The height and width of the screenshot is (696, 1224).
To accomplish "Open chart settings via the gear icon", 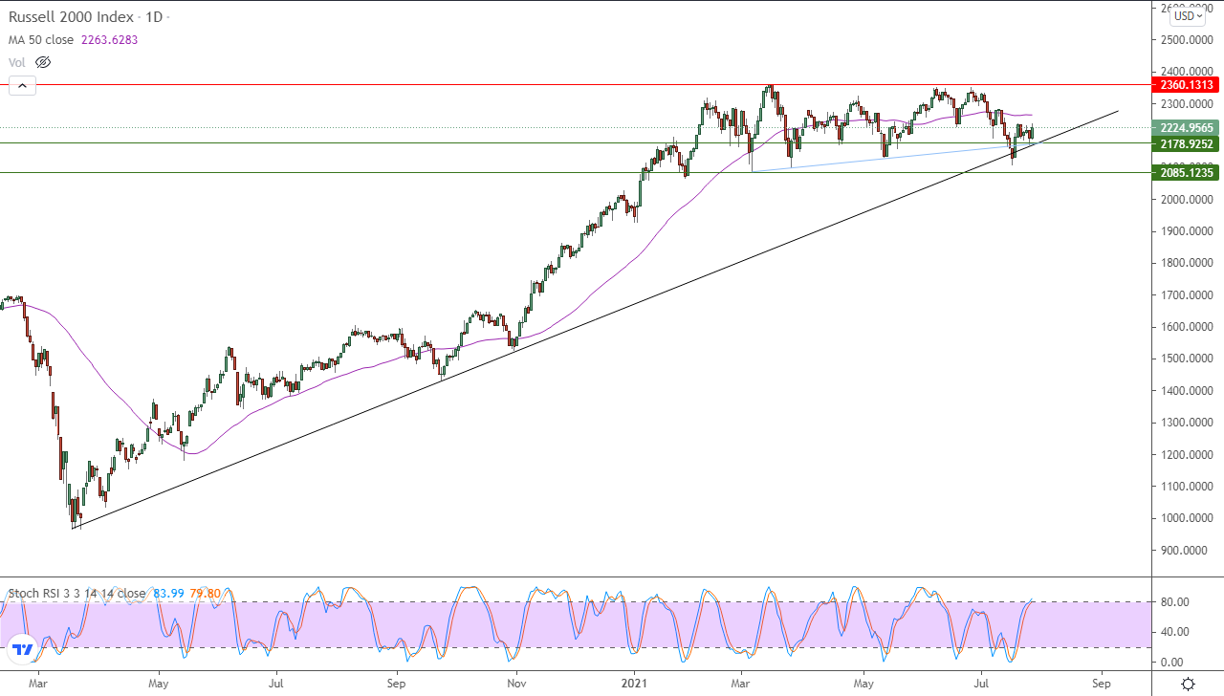I will (1188, 684).
